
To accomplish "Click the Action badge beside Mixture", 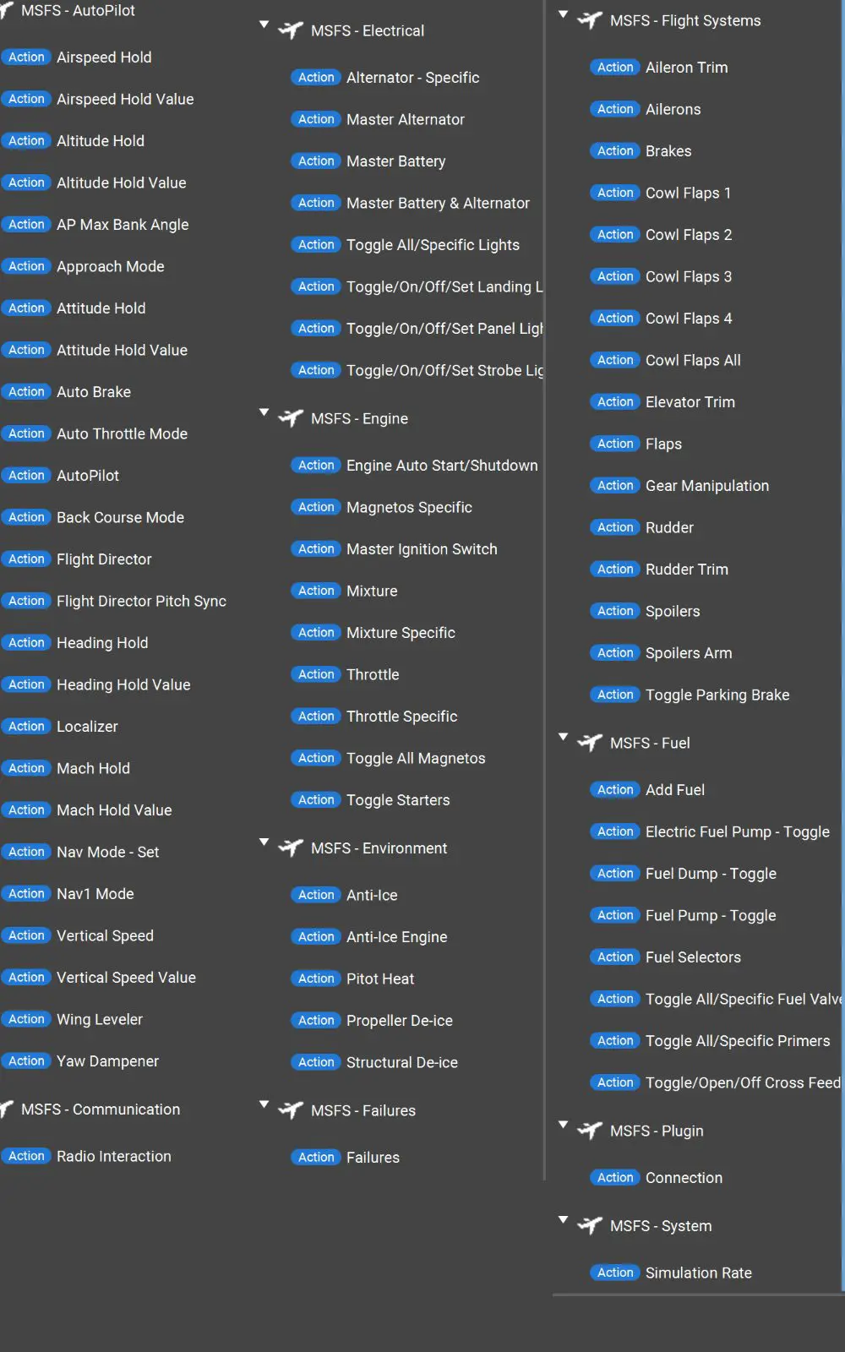I will 316,591.
